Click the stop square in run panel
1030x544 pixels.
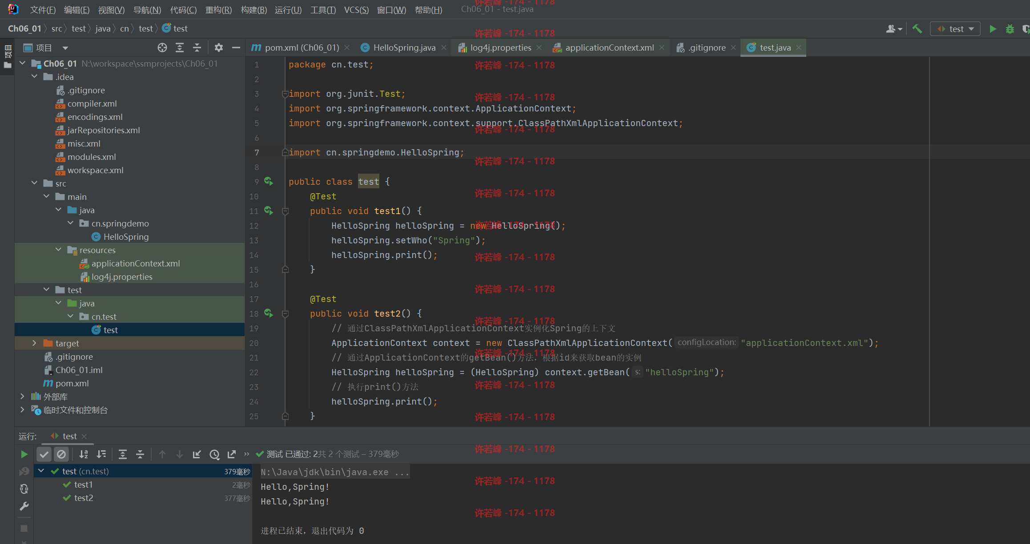24,528
